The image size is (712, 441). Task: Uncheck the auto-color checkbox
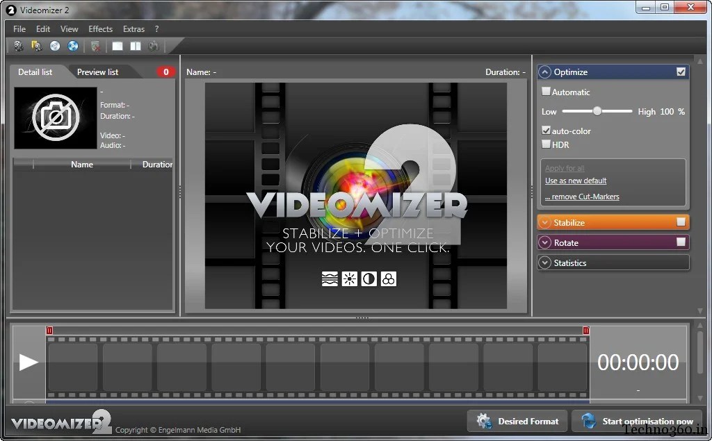pyautogui.click(x=547, y=130)
